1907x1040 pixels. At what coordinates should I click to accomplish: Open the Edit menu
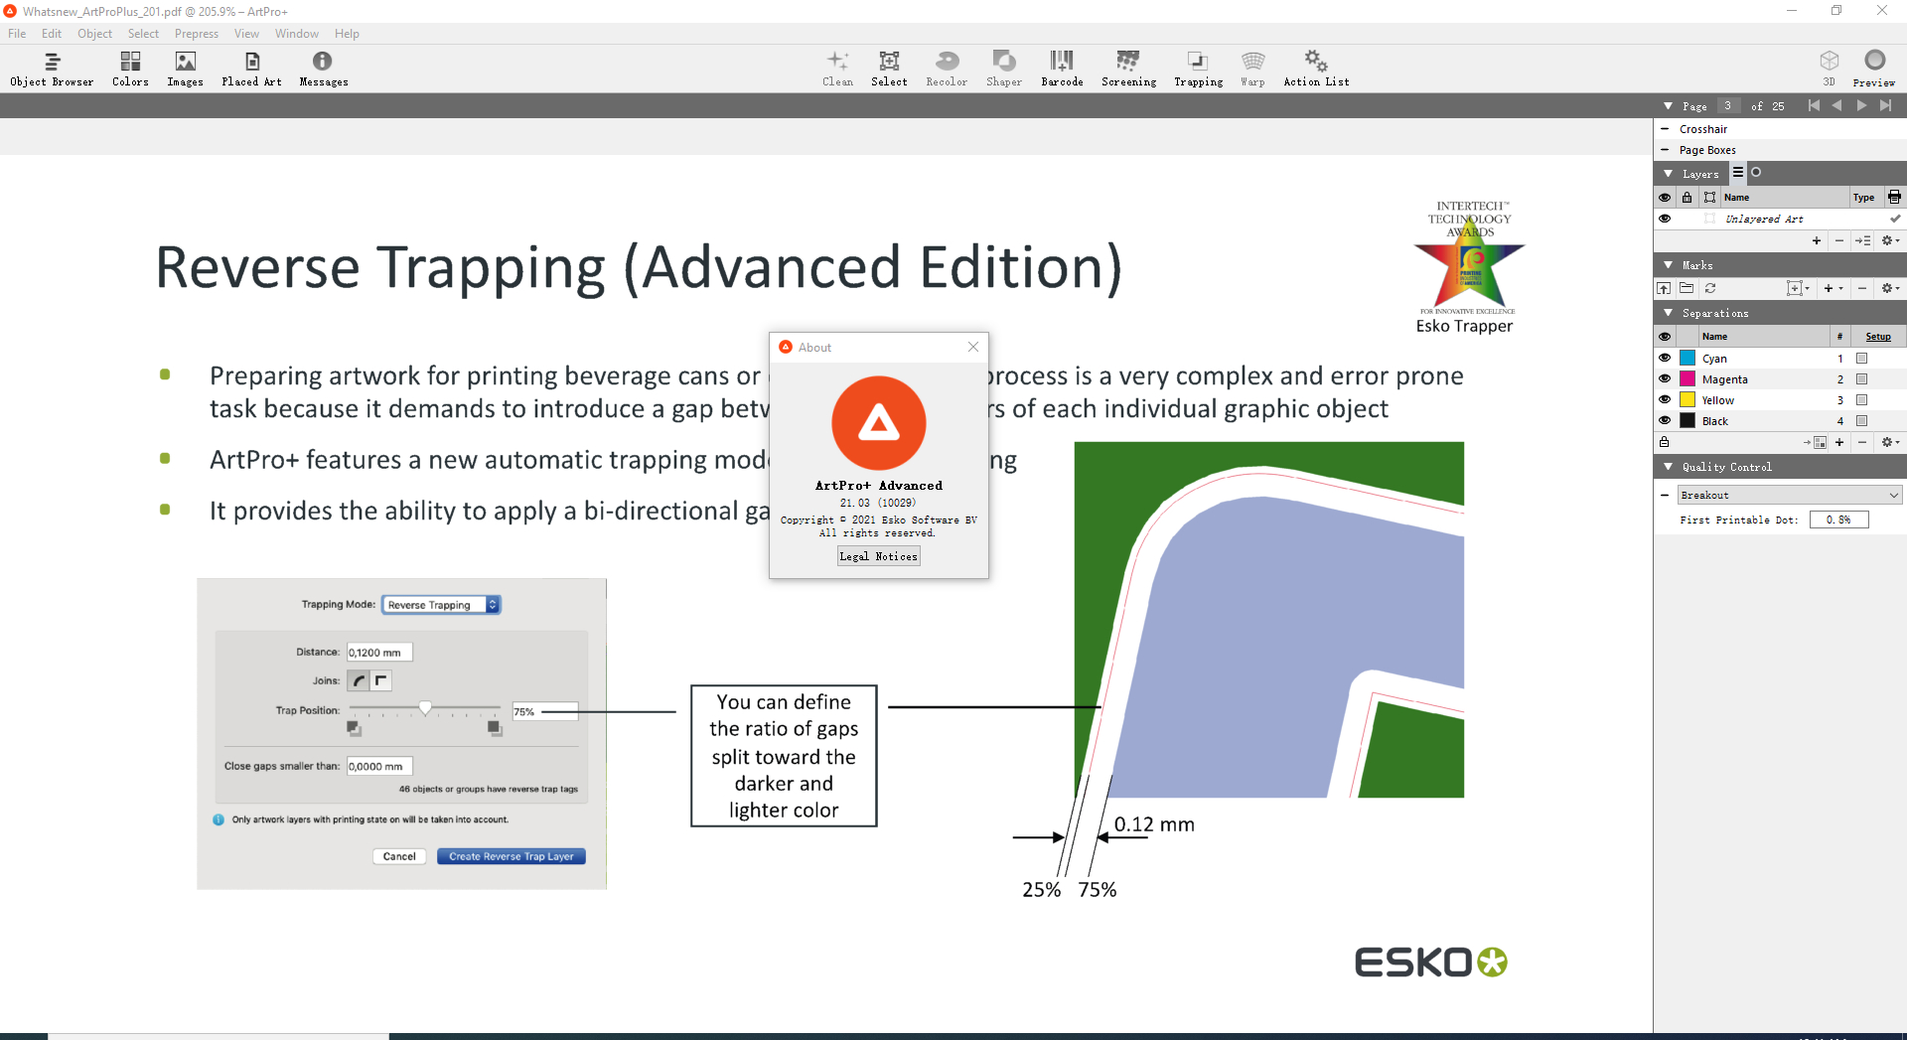point(52,34)
